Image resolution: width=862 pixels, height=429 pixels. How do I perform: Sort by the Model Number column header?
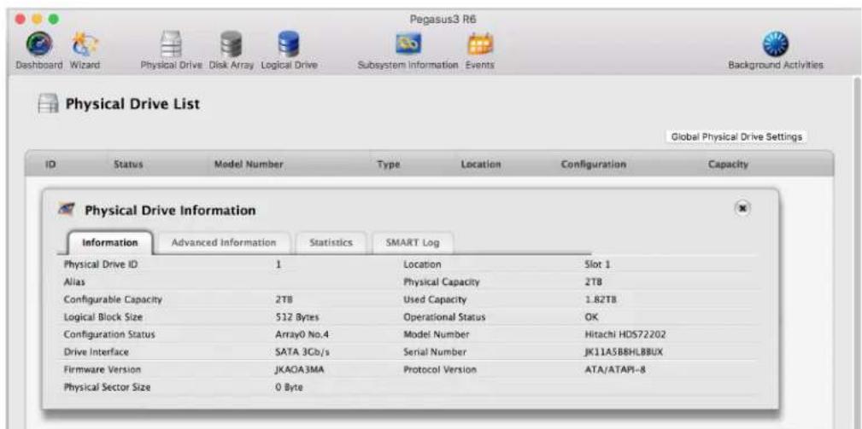pyautogui.click(x=249, y=165)
